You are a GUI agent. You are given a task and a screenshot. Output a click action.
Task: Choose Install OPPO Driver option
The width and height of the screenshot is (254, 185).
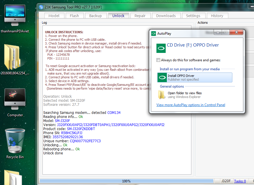click(195, 77)
